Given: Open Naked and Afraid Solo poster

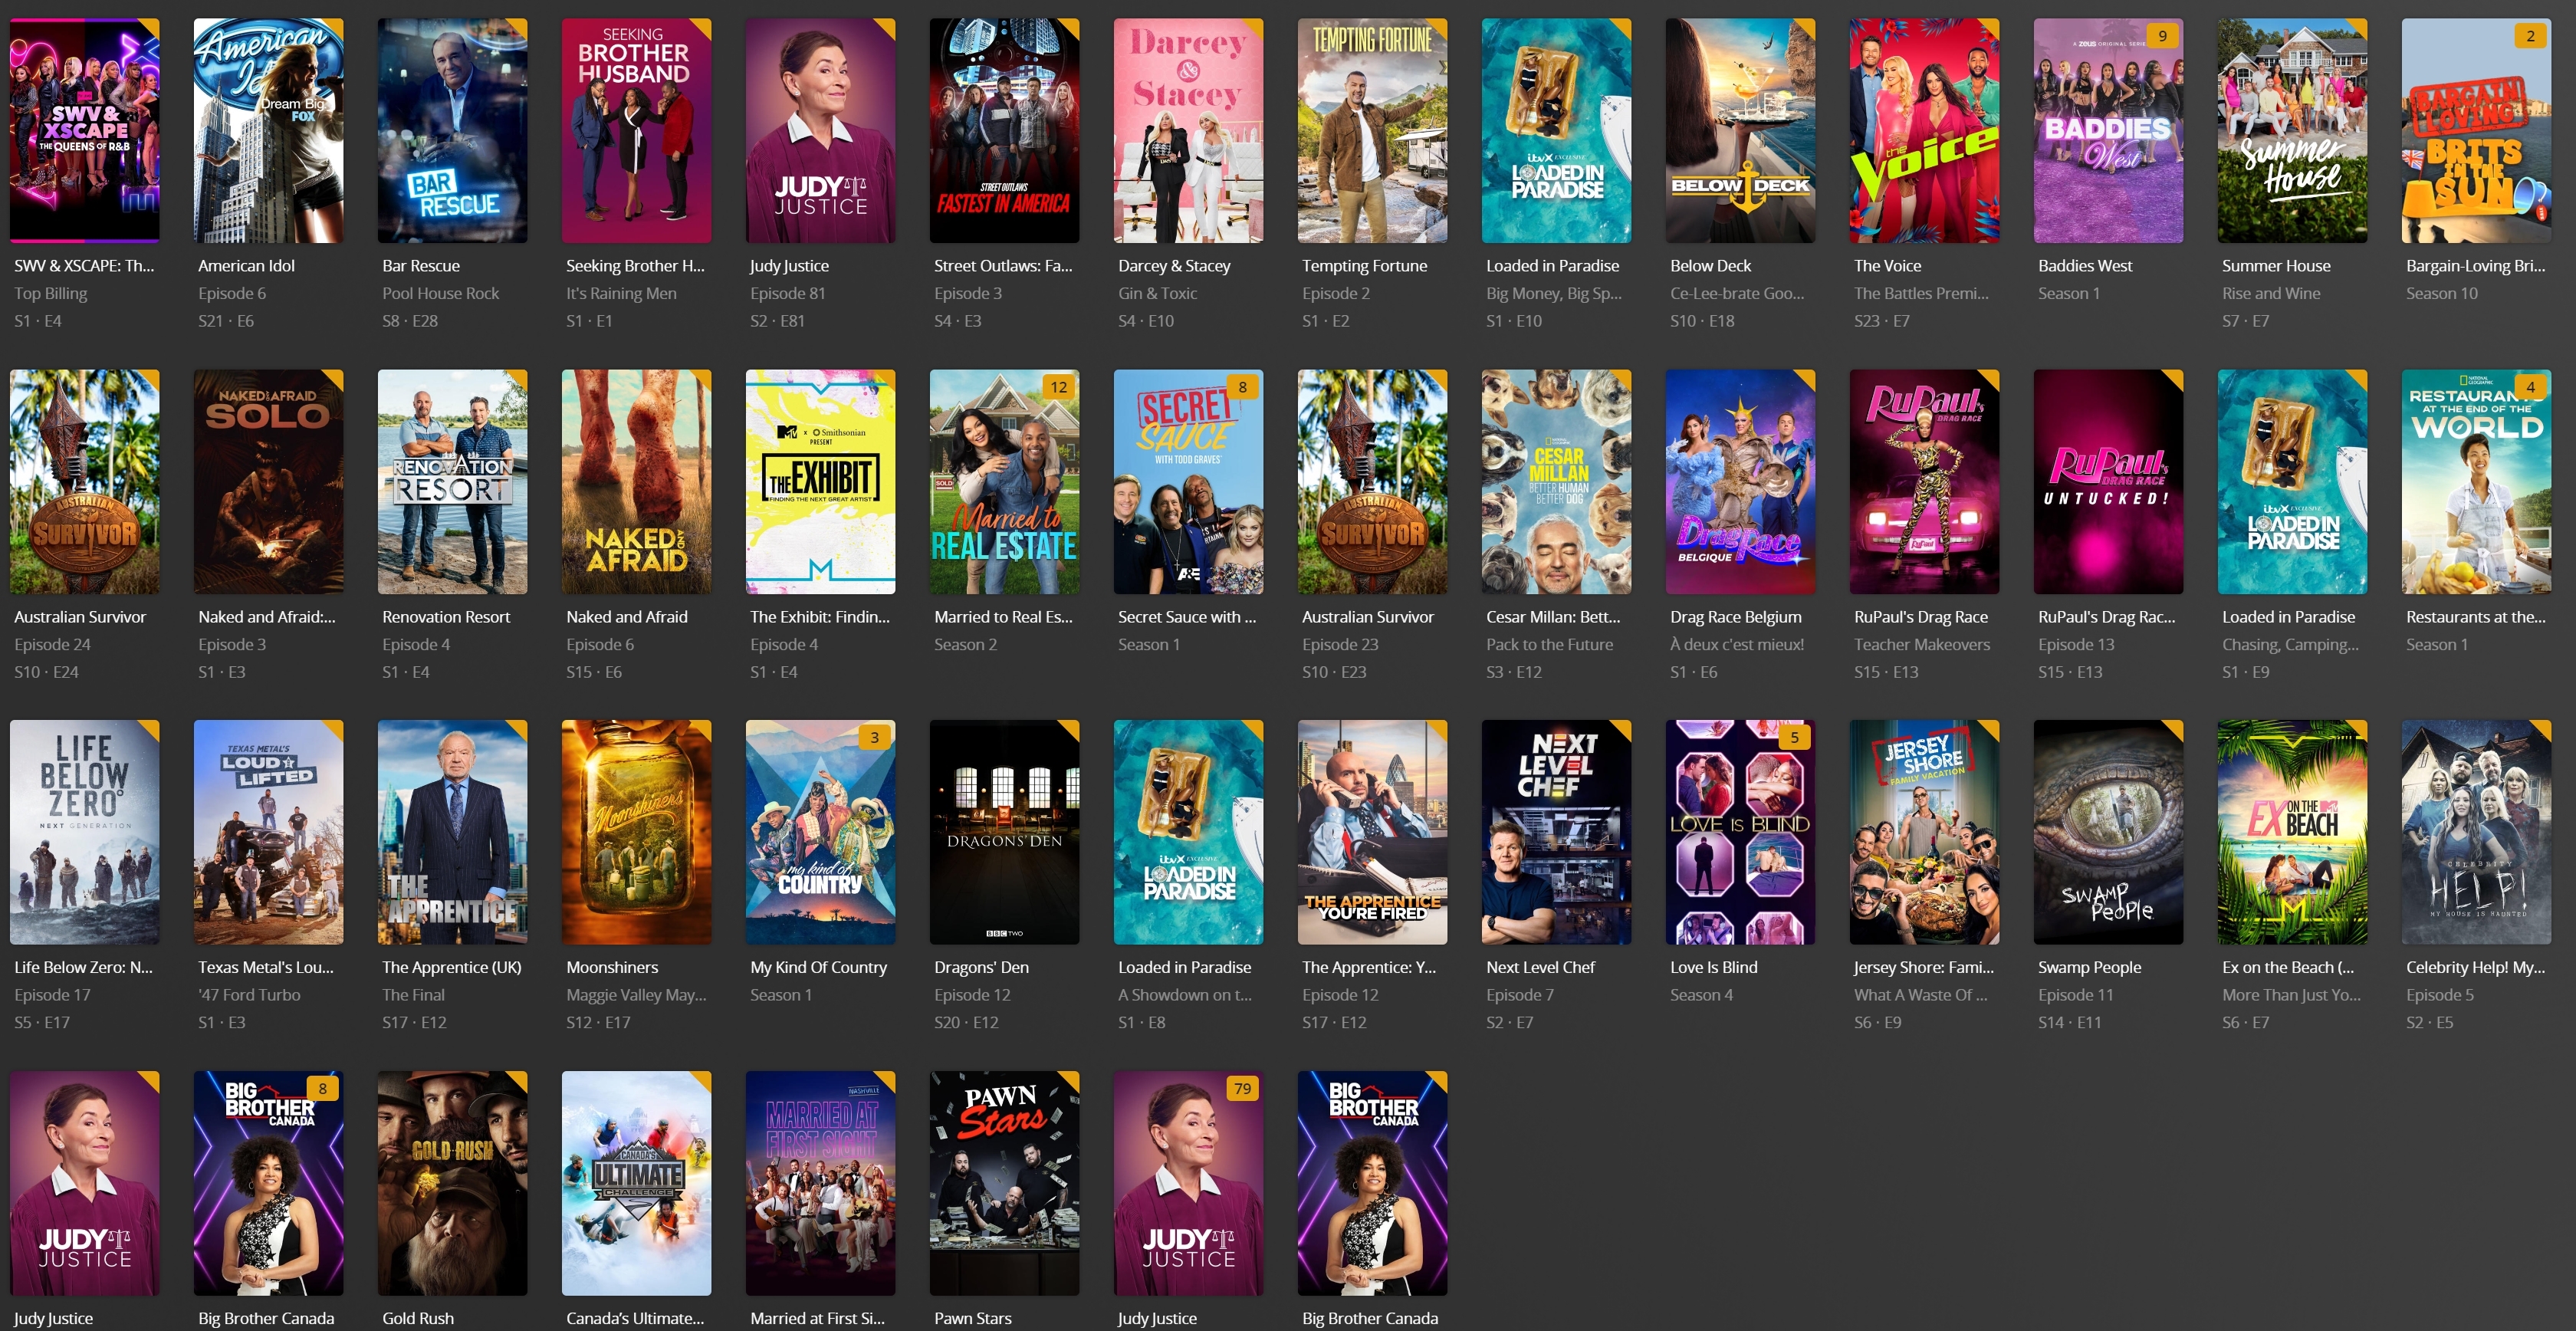Looking at the screenshot, I should 269,482.
